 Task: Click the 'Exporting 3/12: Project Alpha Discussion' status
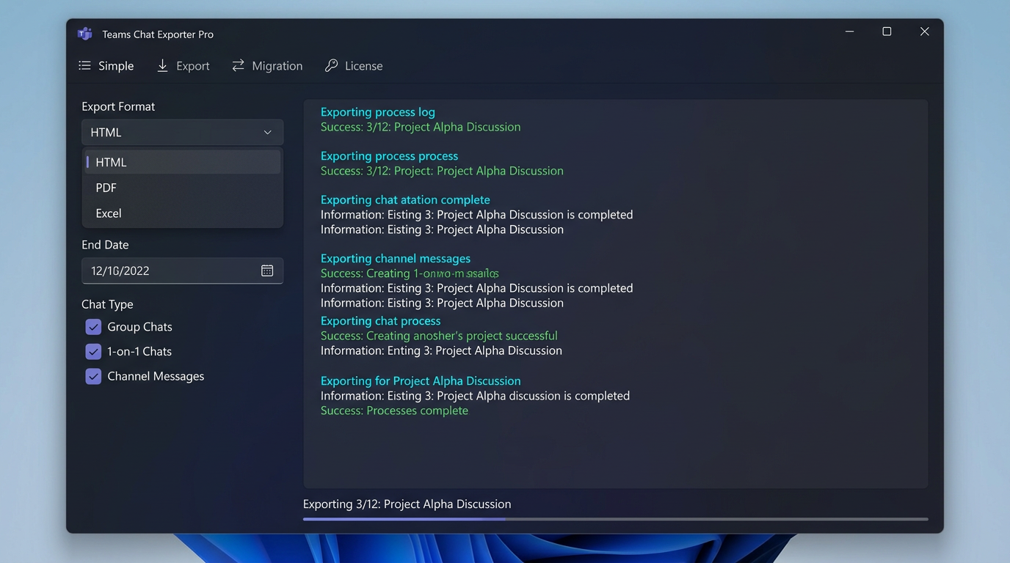click(x=407, y=504)
